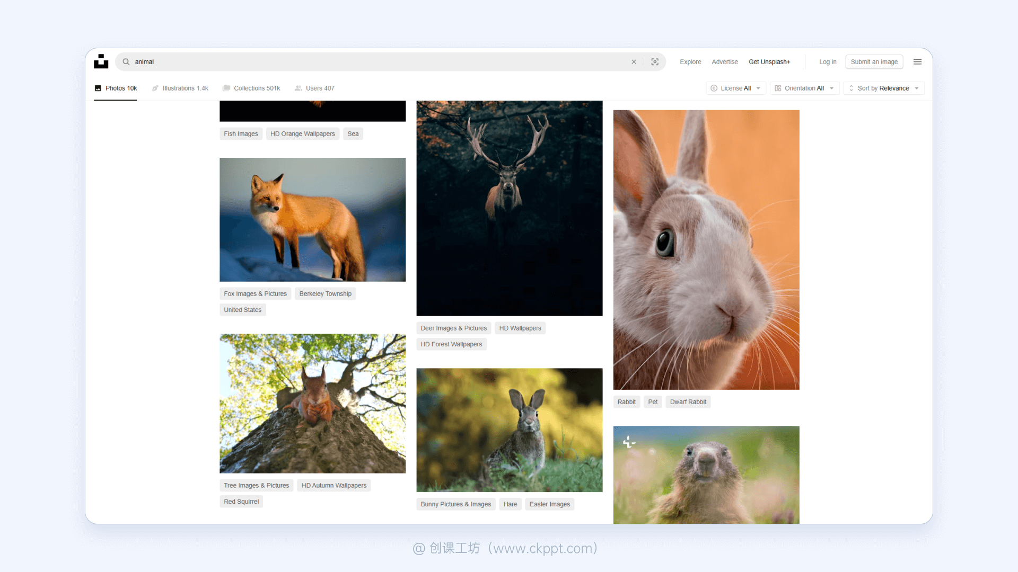Switch to the Users 407 tab
The height and width of the screenshot is (572, 1018).
pyautogui.click(x=314, y=88)
